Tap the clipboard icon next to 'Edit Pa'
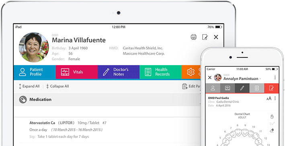 (185, 86)
